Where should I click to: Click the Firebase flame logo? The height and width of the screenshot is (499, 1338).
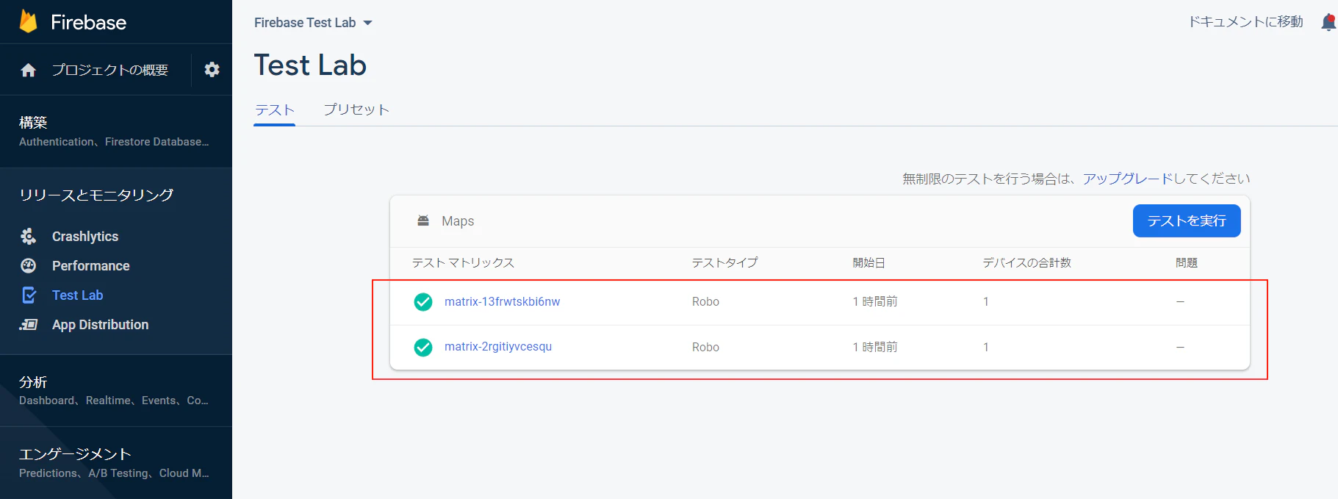pyautogui.click(x=28, y=21)
